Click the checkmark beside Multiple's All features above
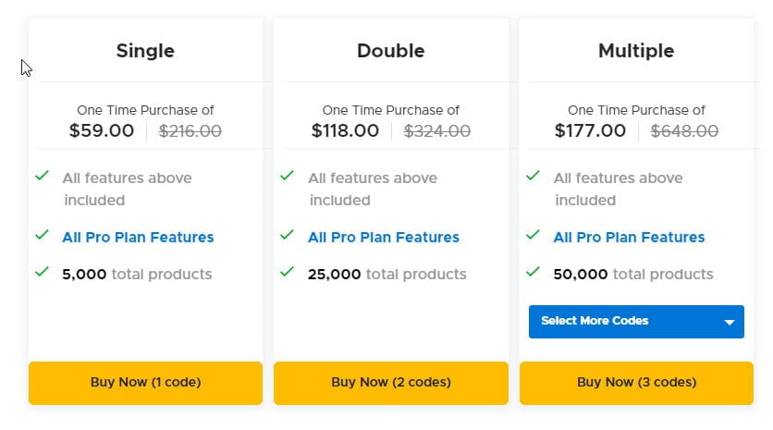 click(533, 176)
